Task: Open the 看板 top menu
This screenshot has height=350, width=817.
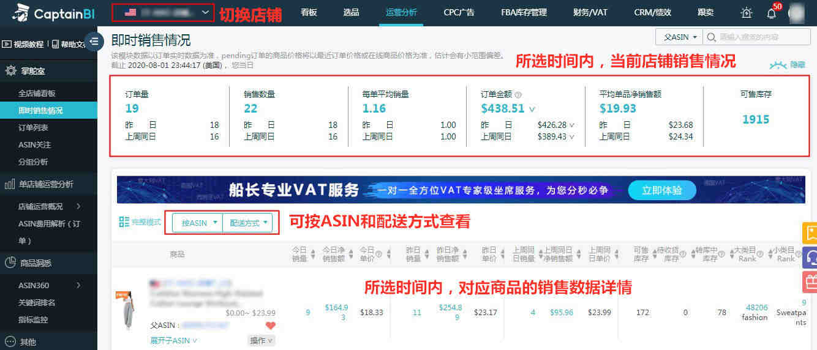Action: coord(309,12)
